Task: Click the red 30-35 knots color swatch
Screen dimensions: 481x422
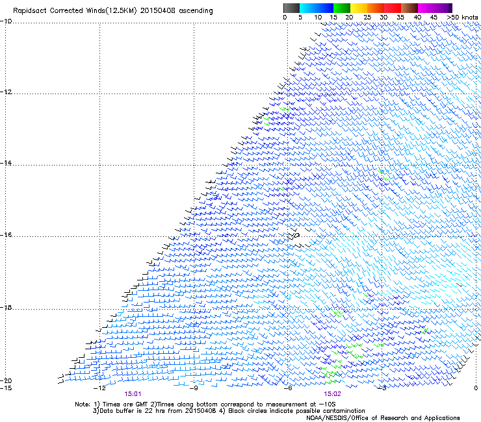Action: [x=393, y=8]
